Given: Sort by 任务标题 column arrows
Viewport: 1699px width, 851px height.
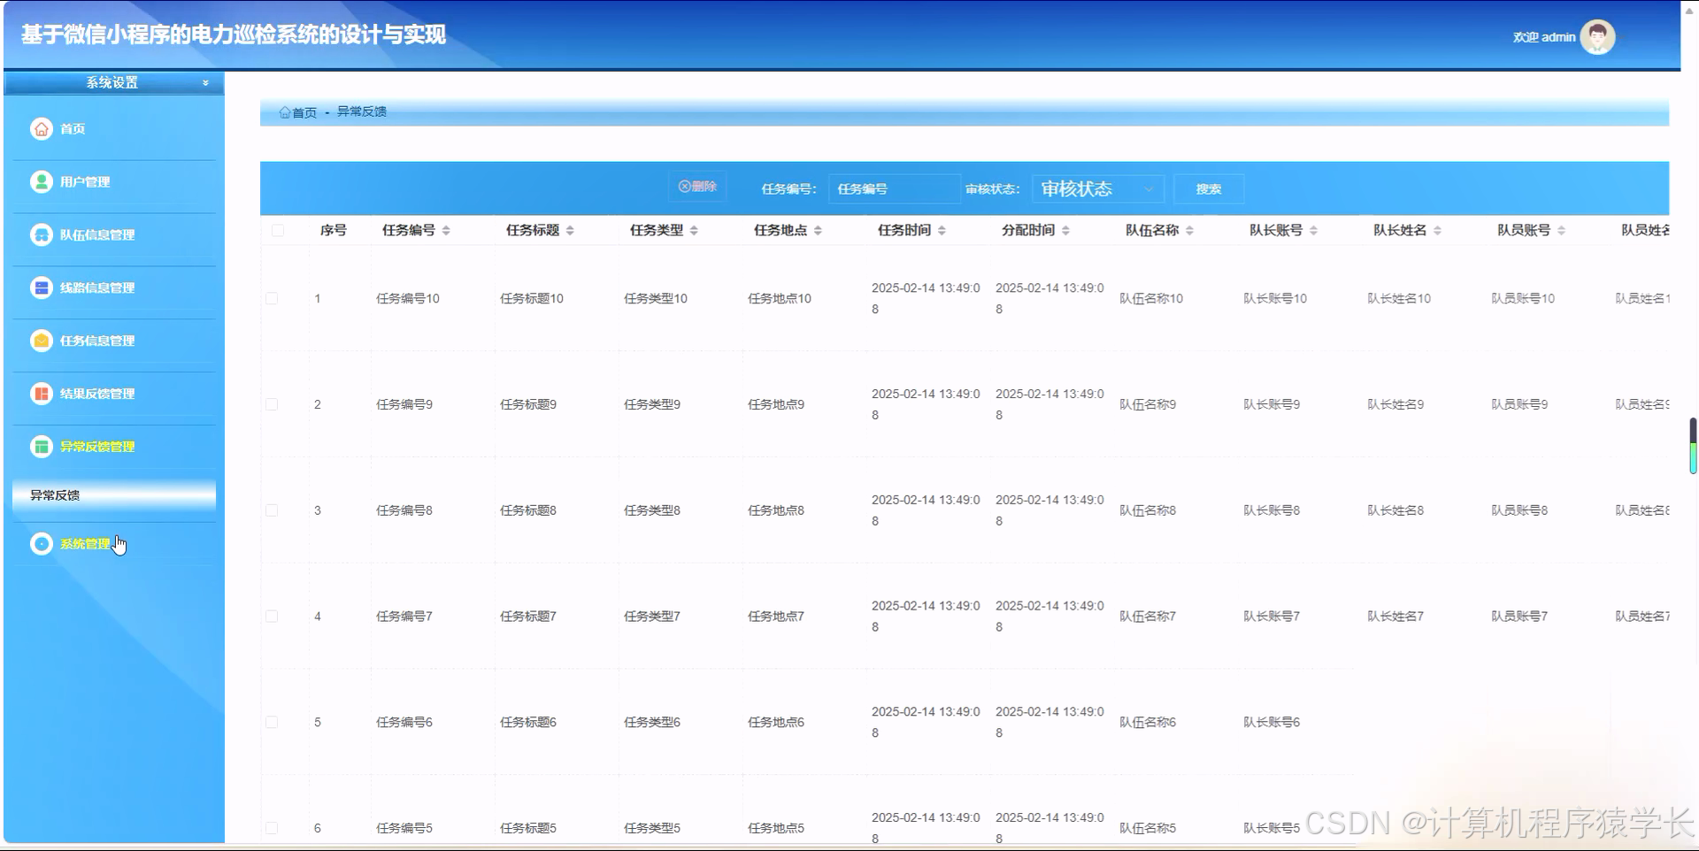Looking at the screenshot, I should 570,230.
